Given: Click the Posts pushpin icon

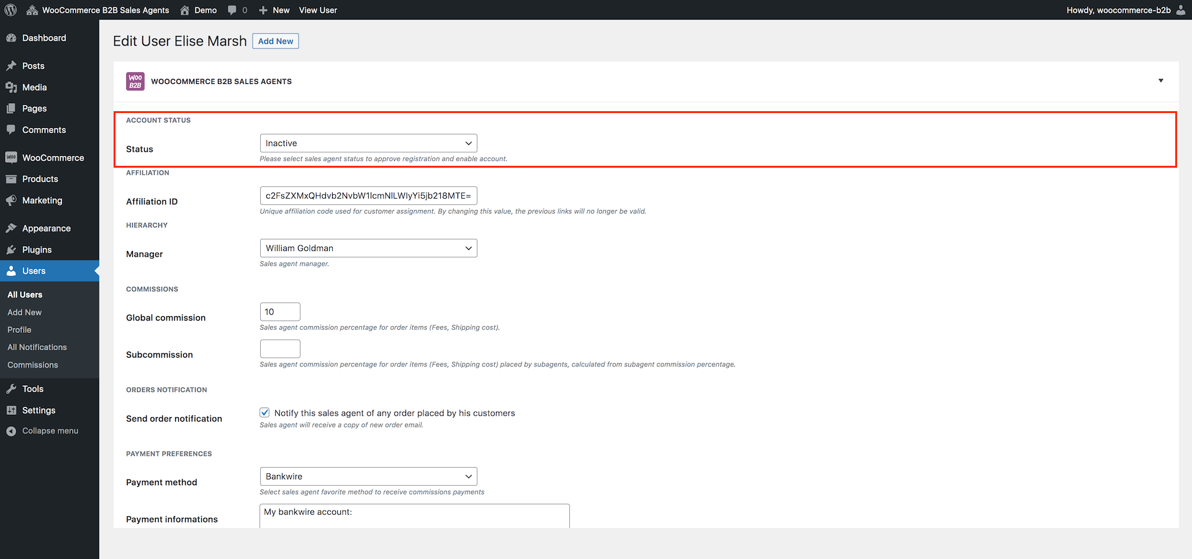Looking at the screenshot, I should tap(11, 66).
